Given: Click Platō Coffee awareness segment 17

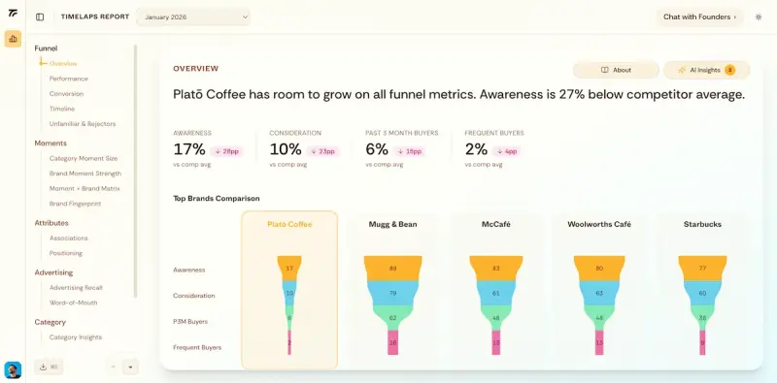Looking at the screenshot, I should tap(289, 269).
